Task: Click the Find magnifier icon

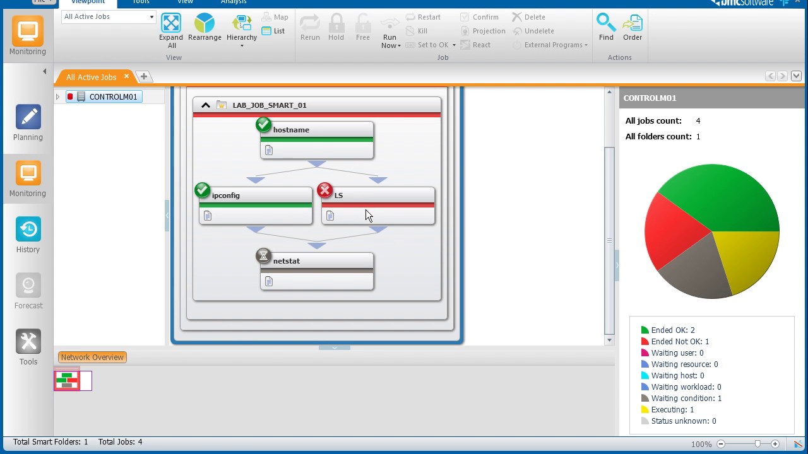Action: point(606,24)
